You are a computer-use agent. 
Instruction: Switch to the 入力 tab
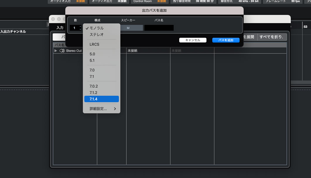click(x=60, y=28)
